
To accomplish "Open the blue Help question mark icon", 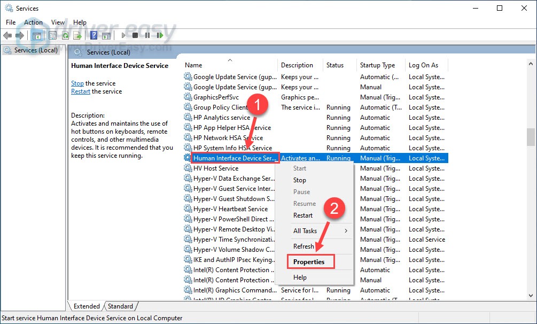I will (94, 36).
